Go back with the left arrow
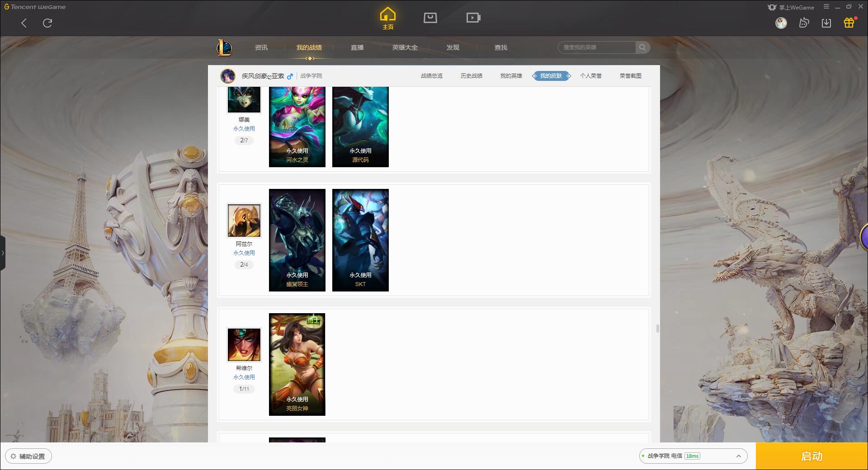The image size is (868, 470). point(24,23)
